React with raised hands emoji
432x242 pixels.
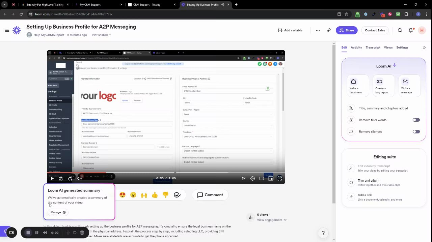pos(144,195)
